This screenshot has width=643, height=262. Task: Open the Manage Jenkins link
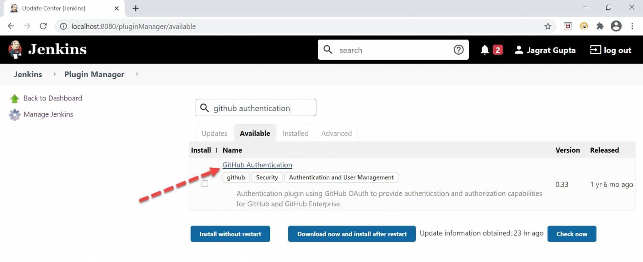(x=48, y=114)
